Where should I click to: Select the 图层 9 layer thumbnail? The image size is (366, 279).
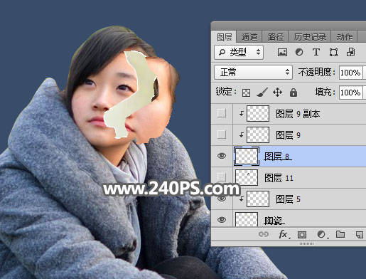258,135
